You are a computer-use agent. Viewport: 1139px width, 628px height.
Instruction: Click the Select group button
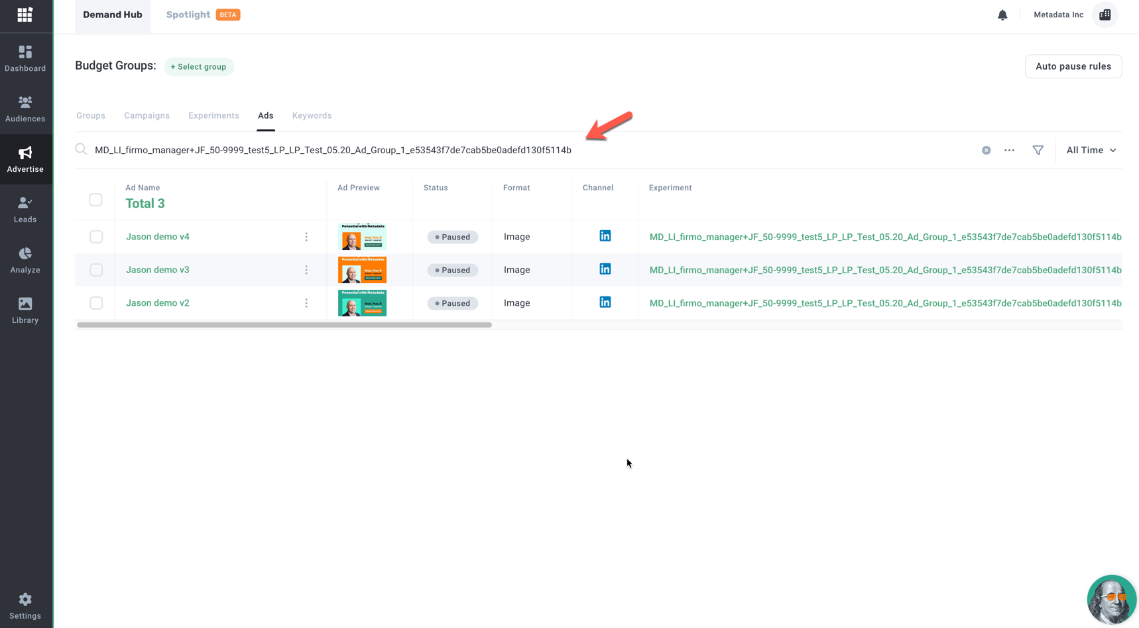click(199, 67)
